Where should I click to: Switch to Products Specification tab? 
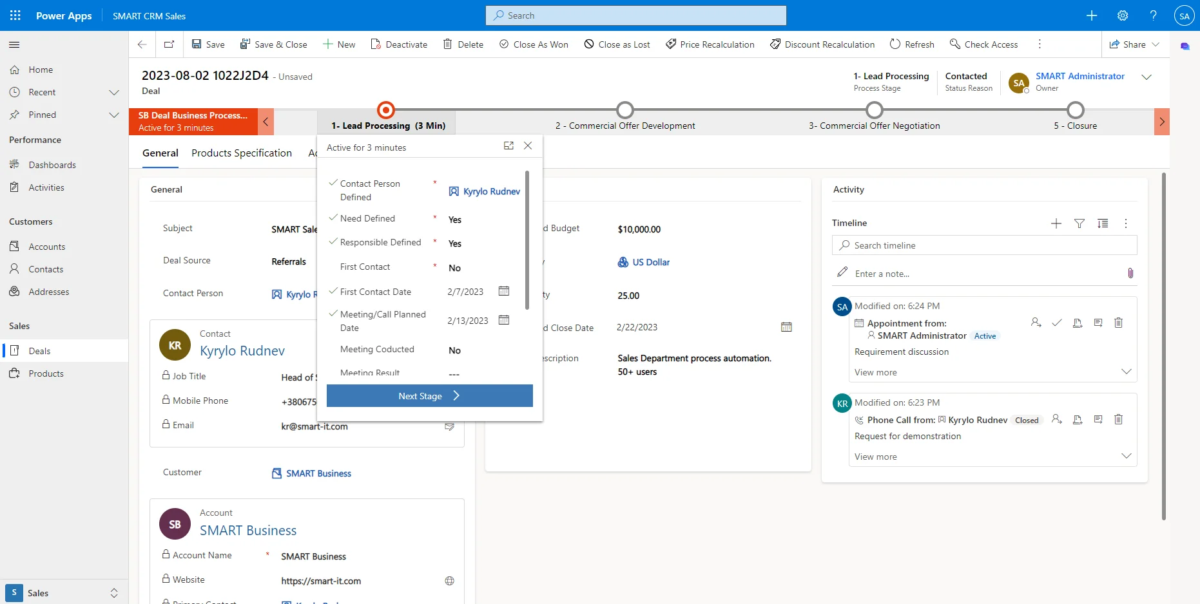[241, 153]
